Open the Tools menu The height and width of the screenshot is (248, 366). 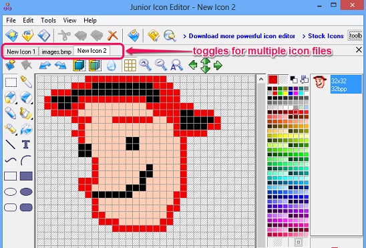pos(48,21)
